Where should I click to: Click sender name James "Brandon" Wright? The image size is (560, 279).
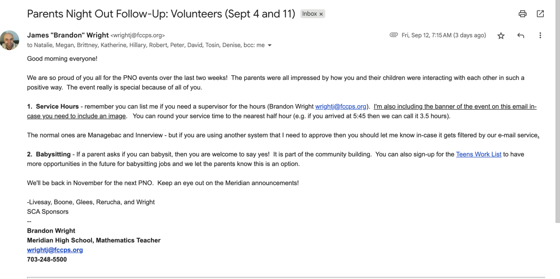point(68,35)
